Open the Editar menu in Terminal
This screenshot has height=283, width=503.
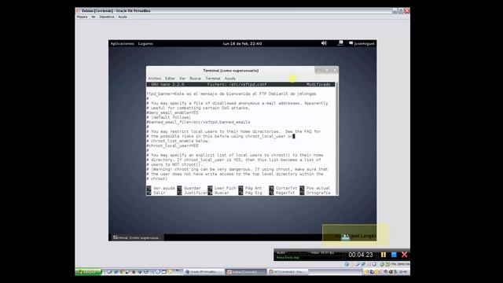click(170, 79)
